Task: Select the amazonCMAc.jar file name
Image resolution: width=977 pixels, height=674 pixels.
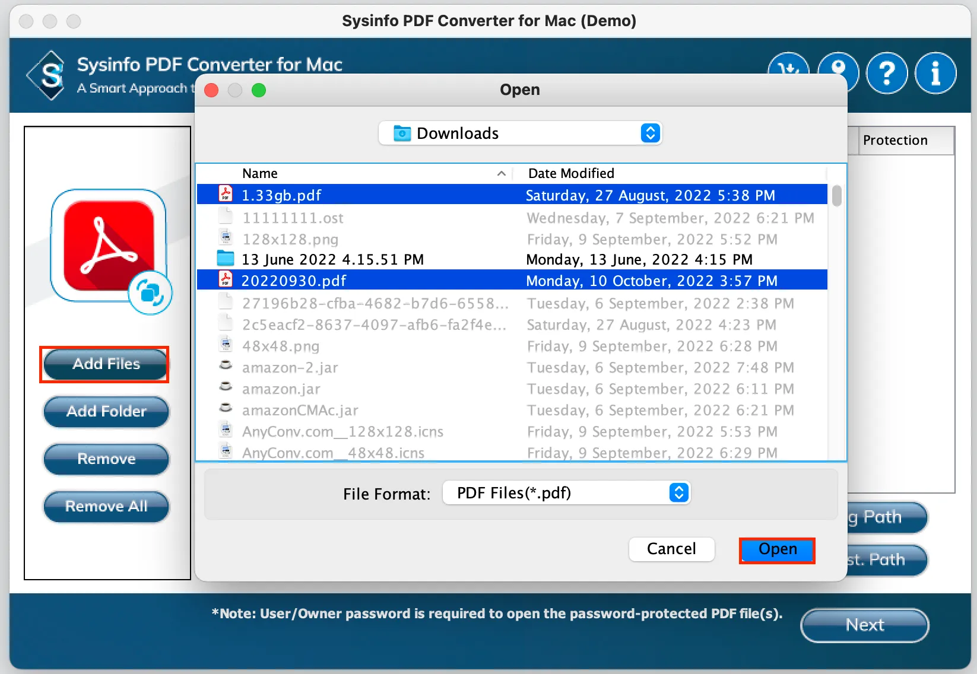Action: point(300,410)
